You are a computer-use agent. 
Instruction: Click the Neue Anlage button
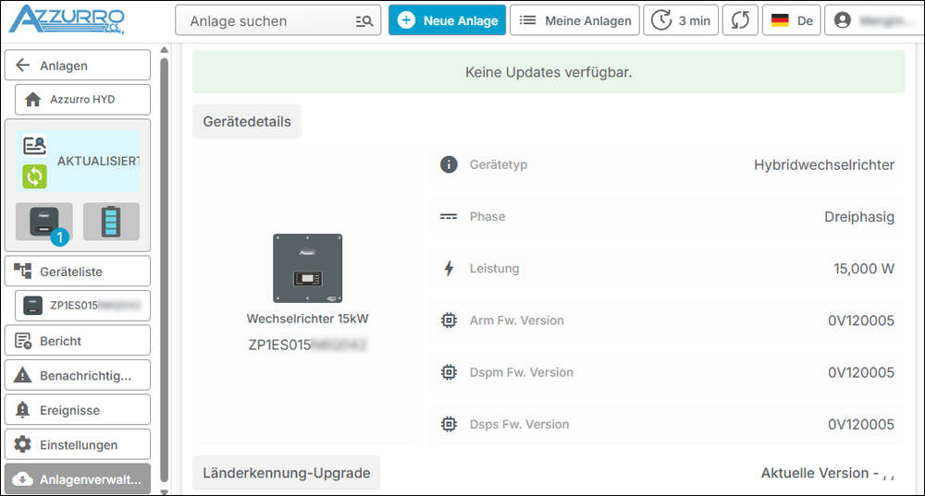(447, 20)
